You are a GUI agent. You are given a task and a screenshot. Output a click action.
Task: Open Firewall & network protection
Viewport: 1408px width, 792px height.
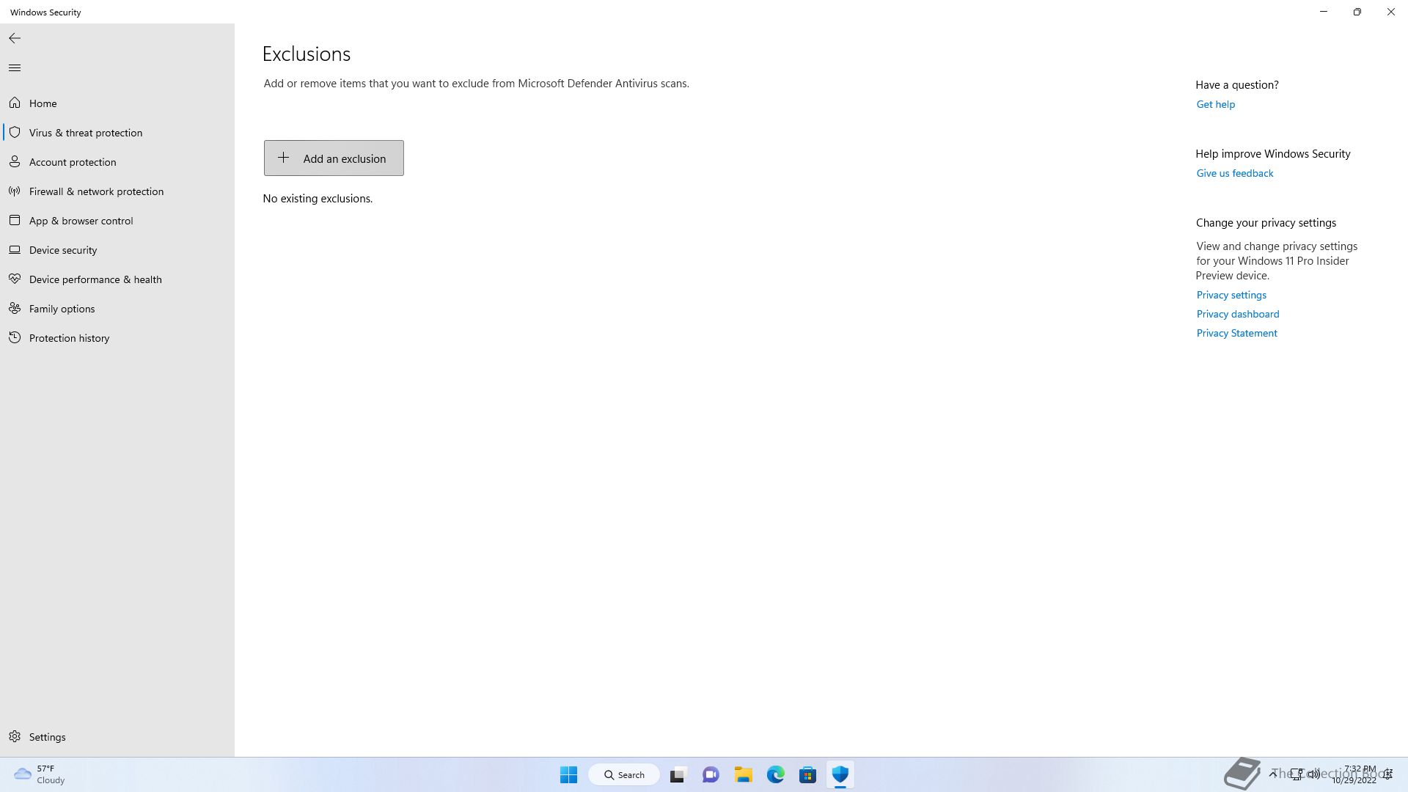click(117, 191)
